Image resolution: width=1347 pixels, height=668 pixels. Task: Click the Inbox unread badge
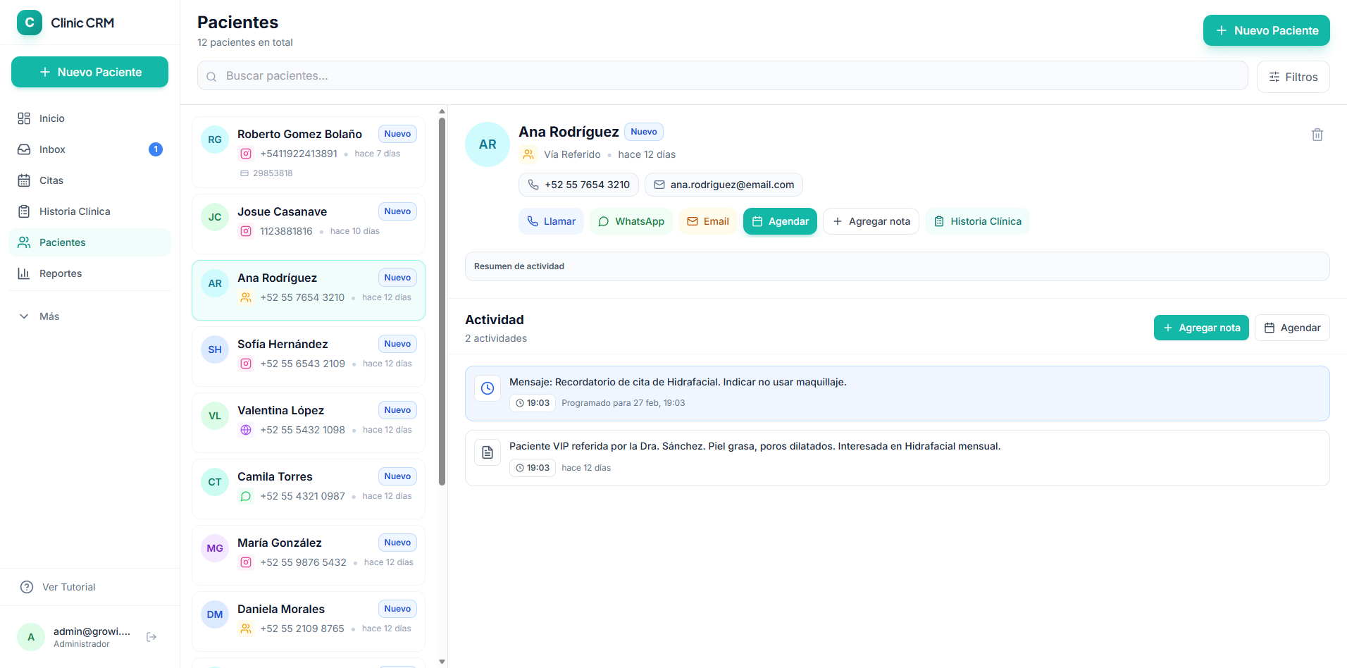click(156, 149)
